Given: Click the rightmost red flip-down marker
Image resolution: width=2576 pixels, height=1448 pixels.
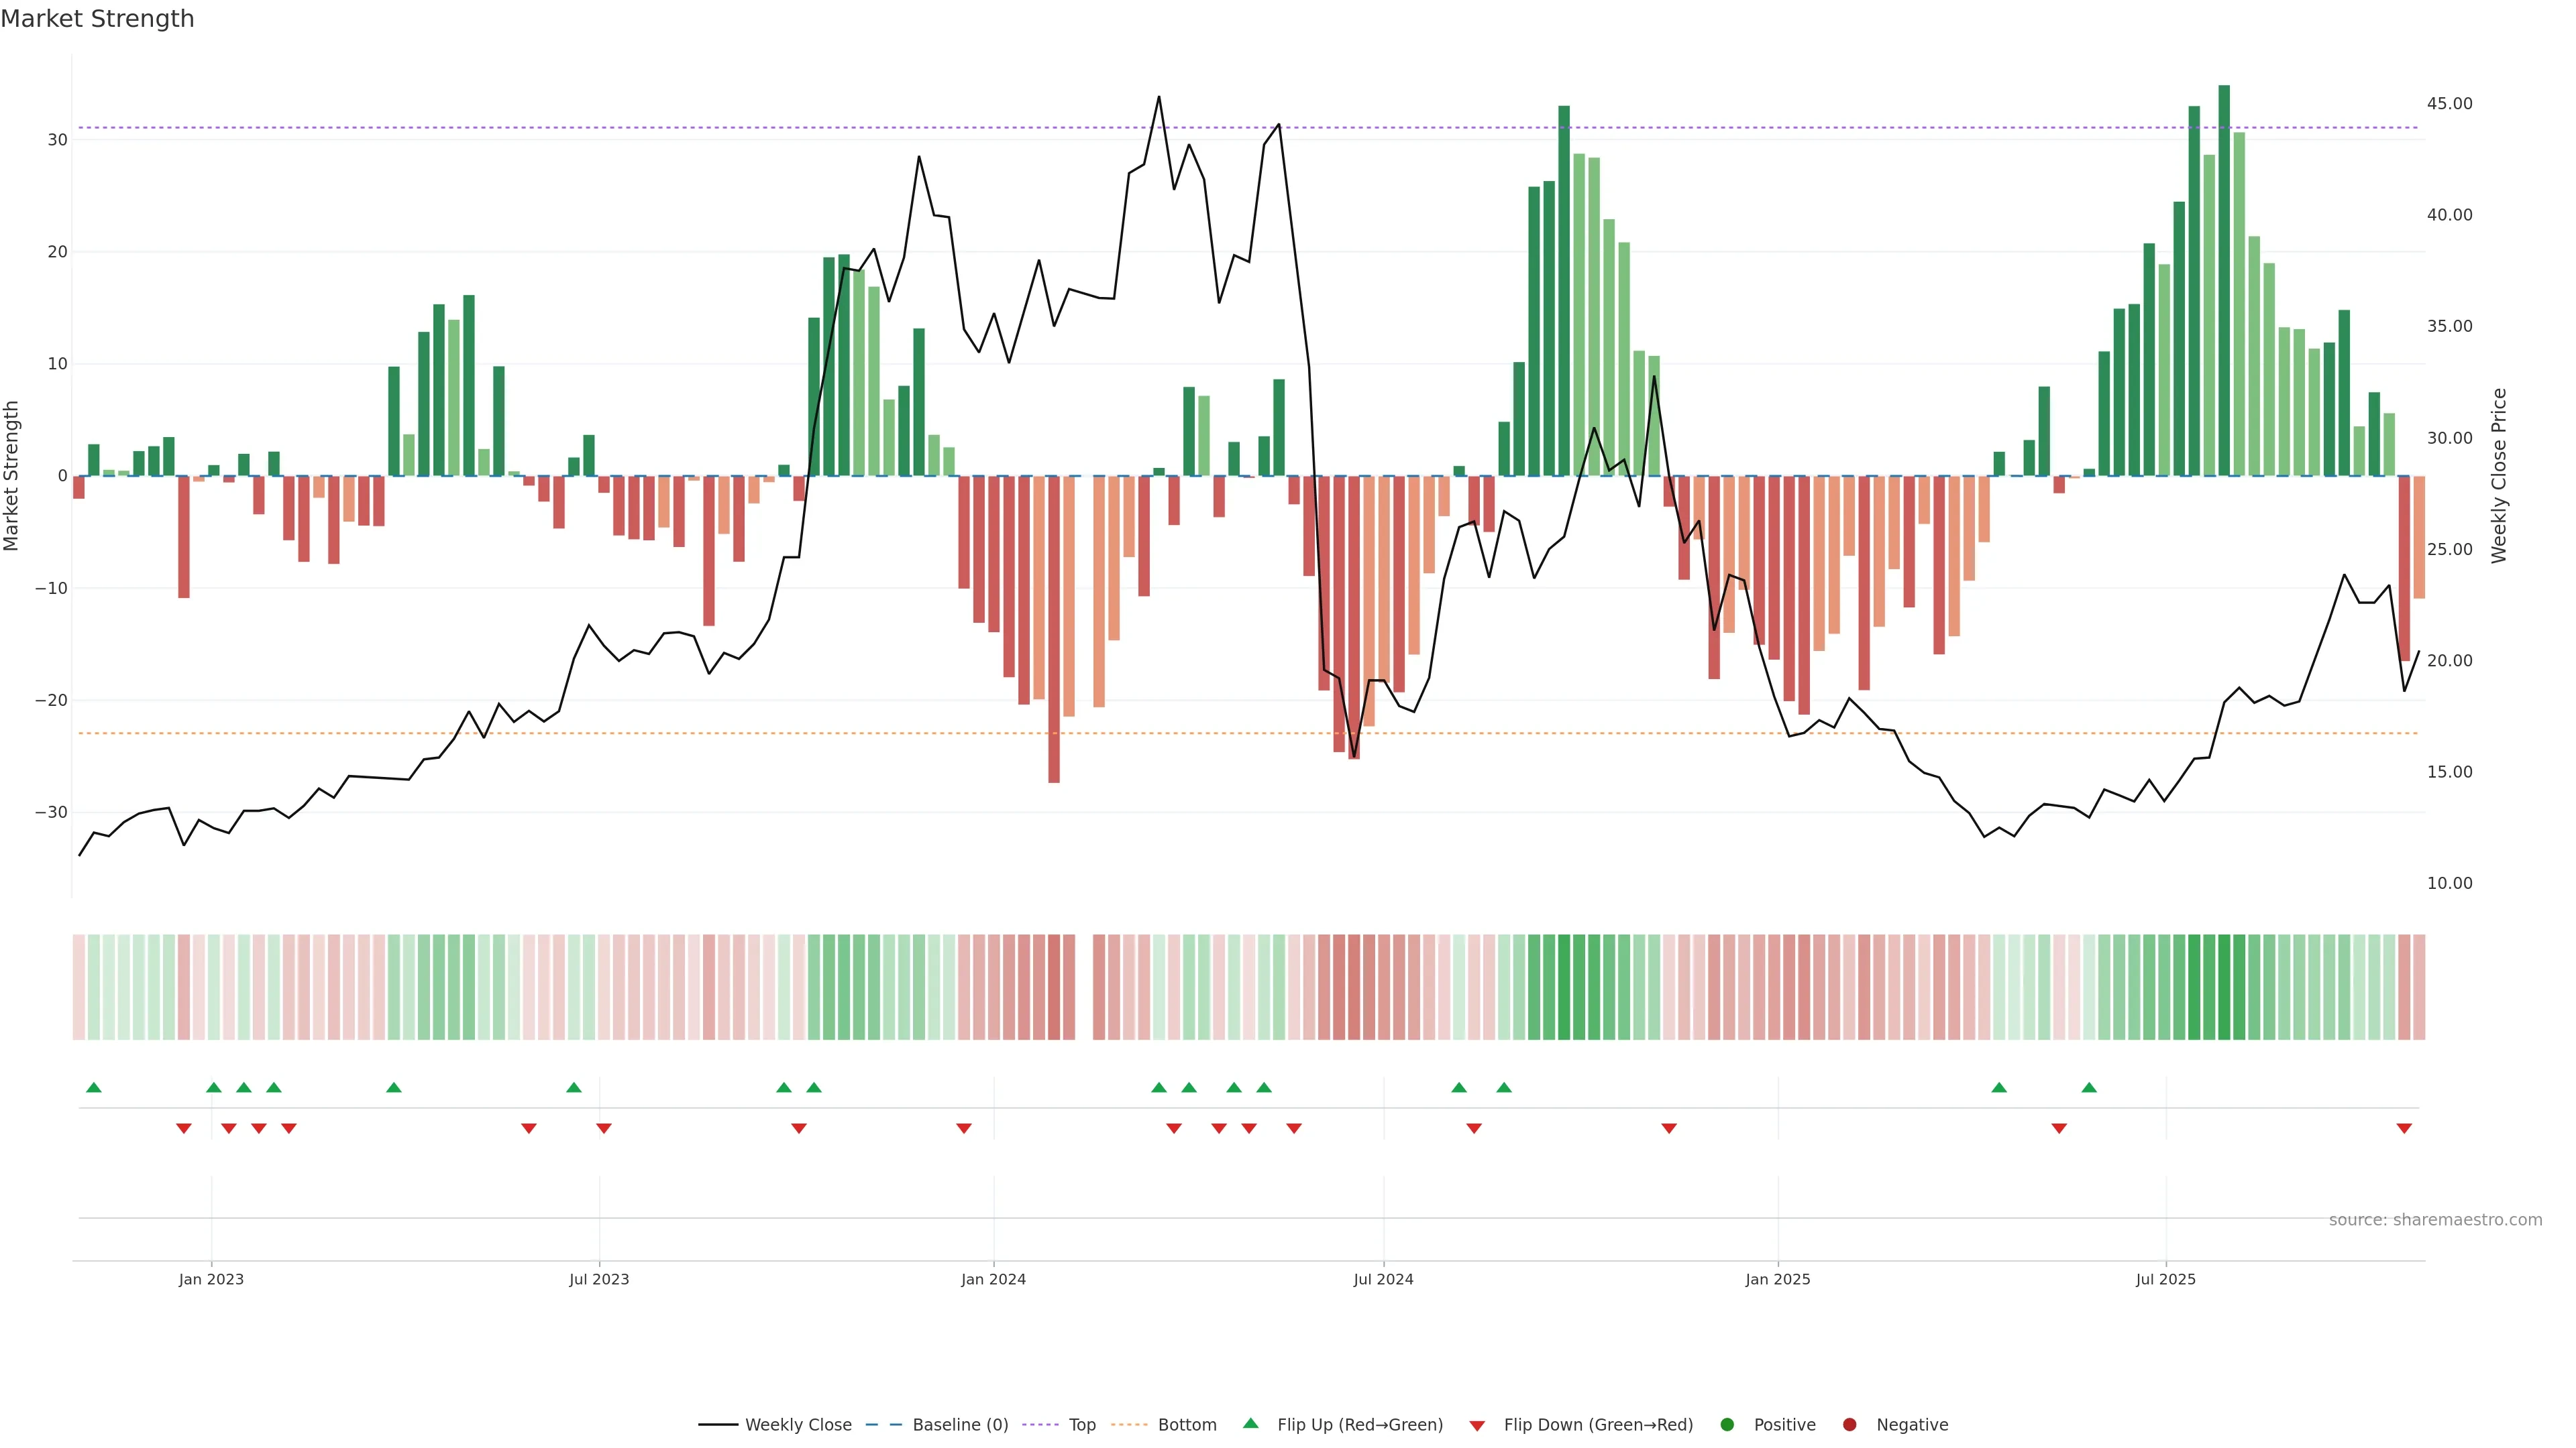Looking at the screenshot, I should [2404, 1128].
